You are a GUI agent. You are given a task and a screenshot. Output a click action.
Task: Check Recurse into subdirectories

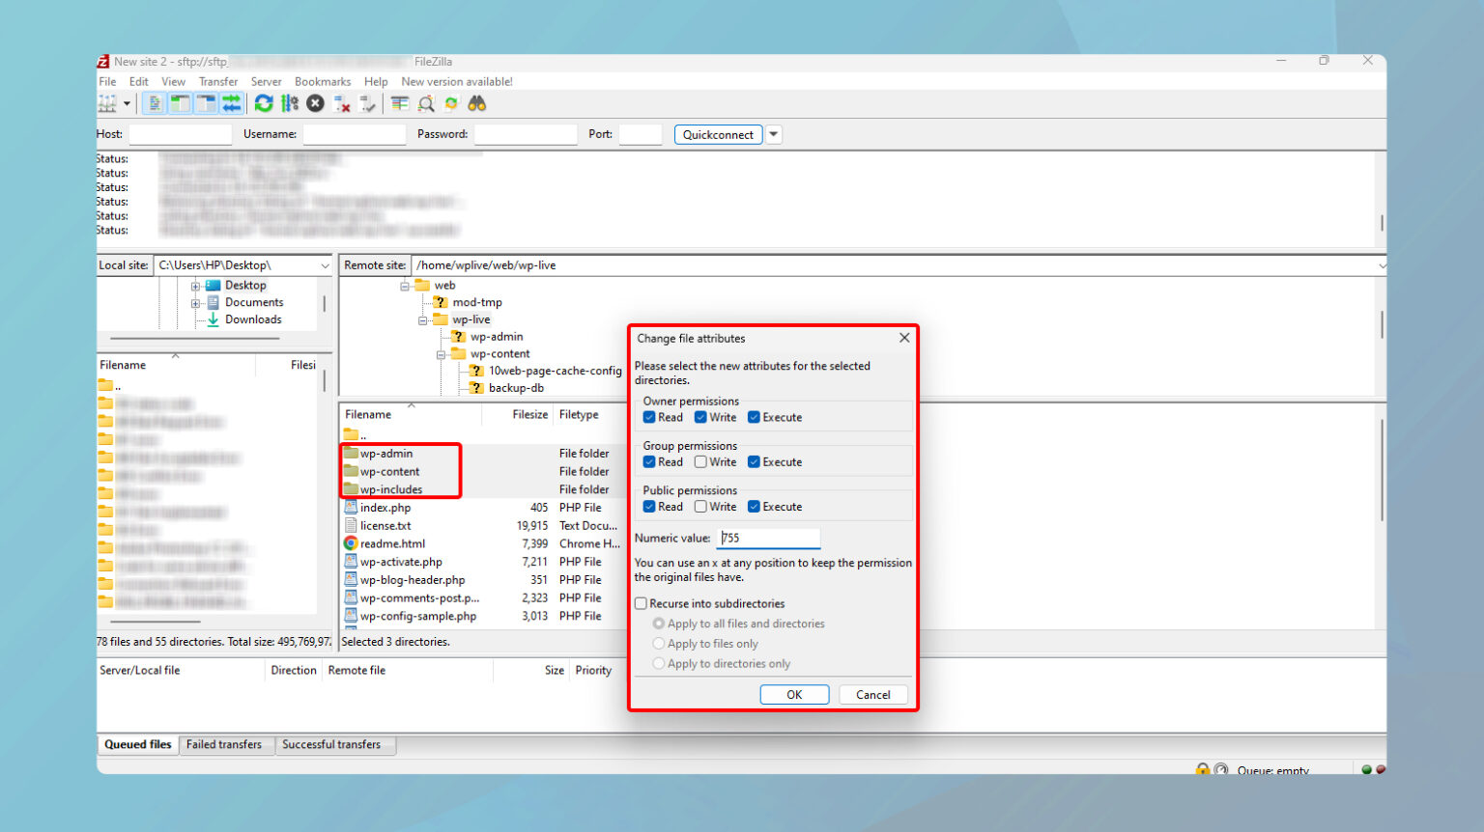point(641,604)
